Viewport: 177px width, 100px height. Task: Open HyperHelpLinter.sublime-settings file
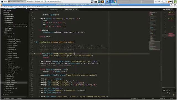[18, 26]
